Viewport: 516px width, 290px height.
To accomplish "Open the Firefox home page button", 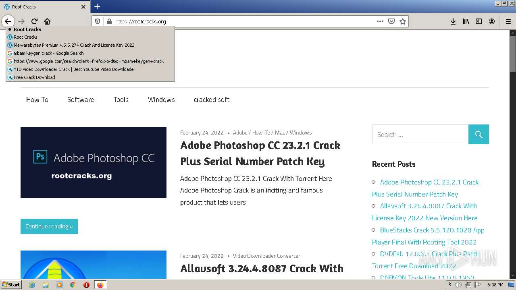I will point(47,21).
